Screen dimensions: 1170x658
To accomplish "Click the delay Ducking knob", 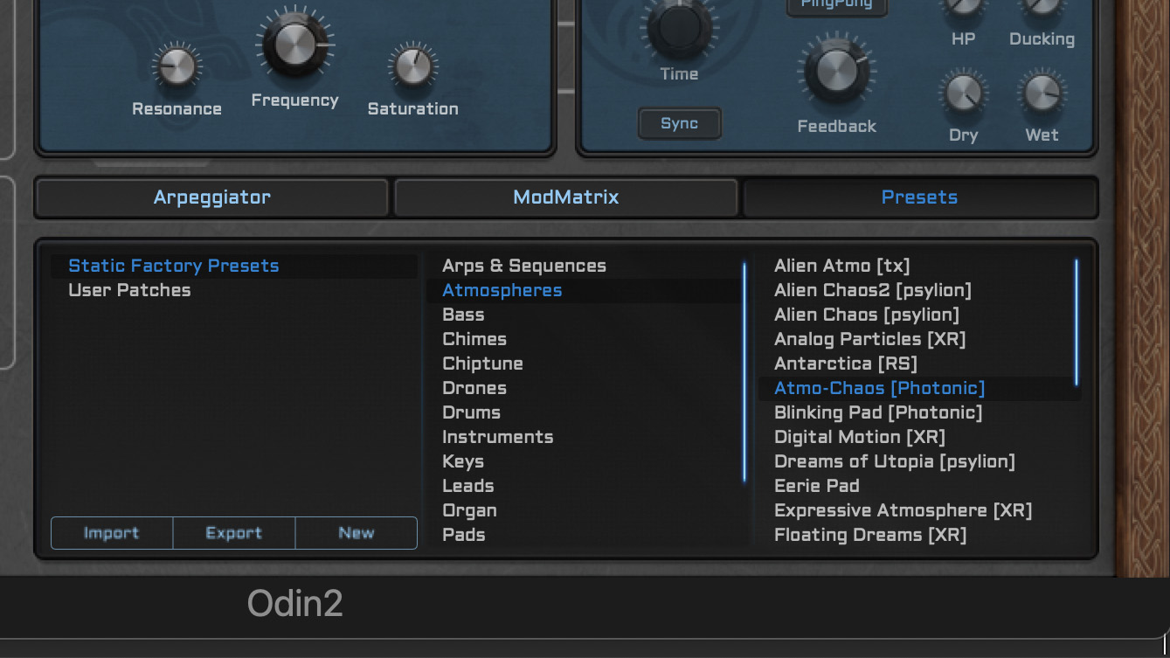I will 1042,7.
